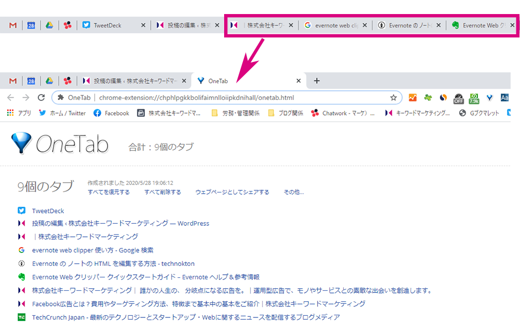Click すべて削除する to delete all tabs

point(163,192)
